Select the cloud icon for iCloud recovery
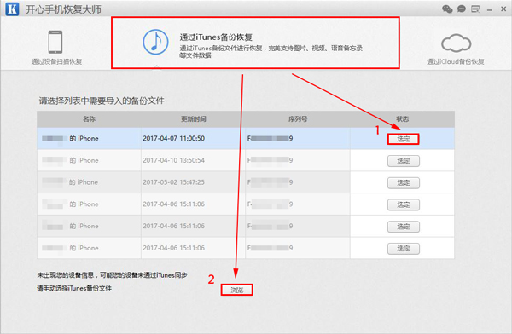The image size is (512, 334). [x=457, y=43]
